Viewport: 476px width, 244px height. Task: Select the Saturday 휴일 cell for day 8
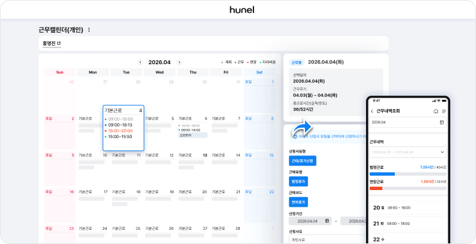[x=259, y=132]
